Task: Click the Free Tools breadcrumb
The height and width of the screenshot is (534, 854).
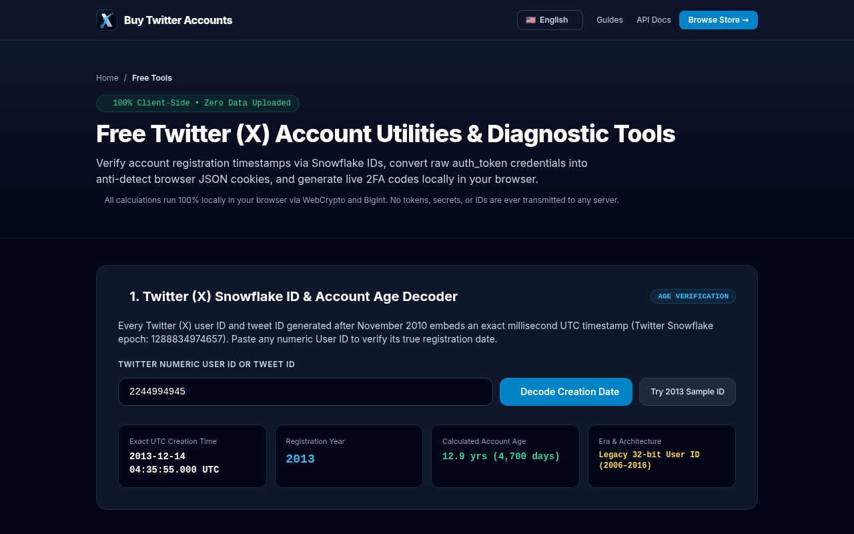Action: (152, 78)
